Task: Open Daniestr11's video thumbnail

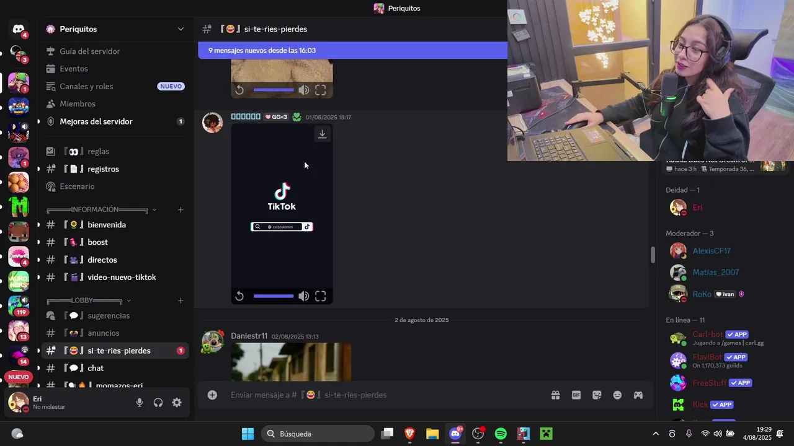Action: tap(291, 362)
